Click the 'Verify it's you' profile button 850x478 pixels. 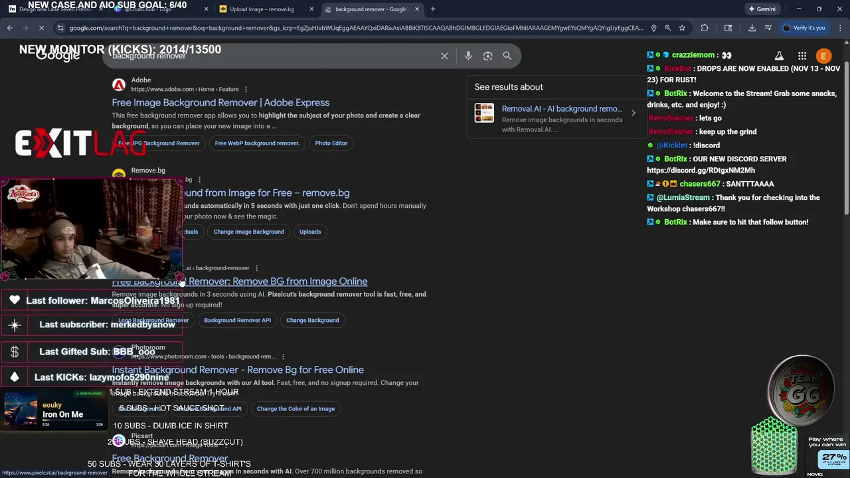804,28
